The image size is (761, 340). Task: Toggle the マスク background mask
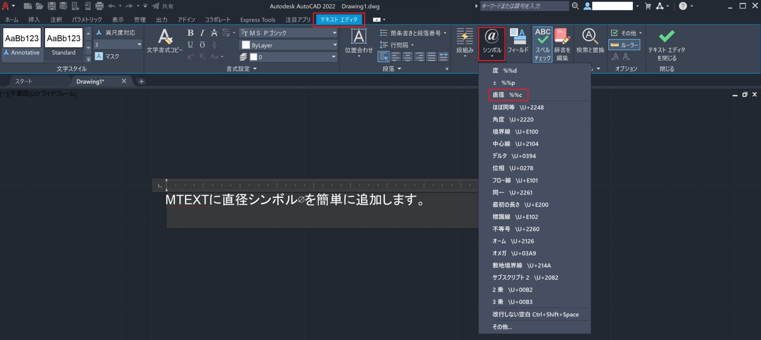coord(107,56)
